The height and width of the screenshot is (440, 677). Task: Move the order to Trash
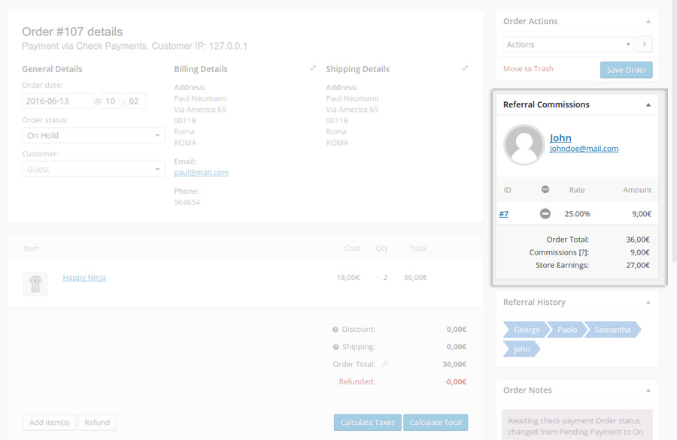click(527, 69)
